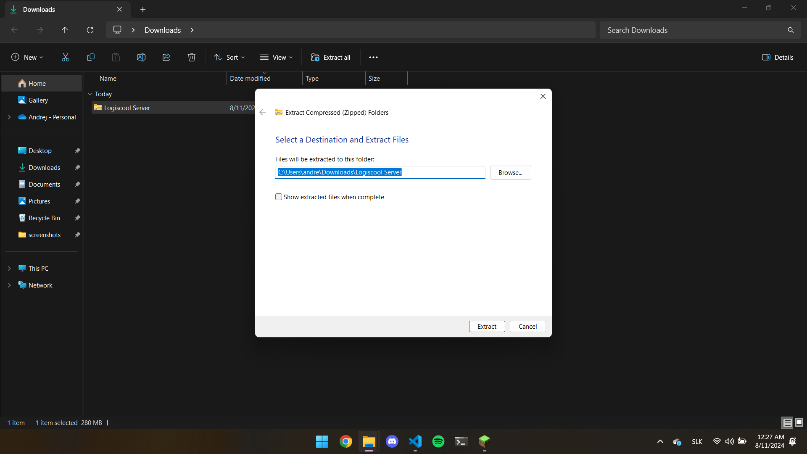Open Visual Studio Code from taskbar

(415, 441)
